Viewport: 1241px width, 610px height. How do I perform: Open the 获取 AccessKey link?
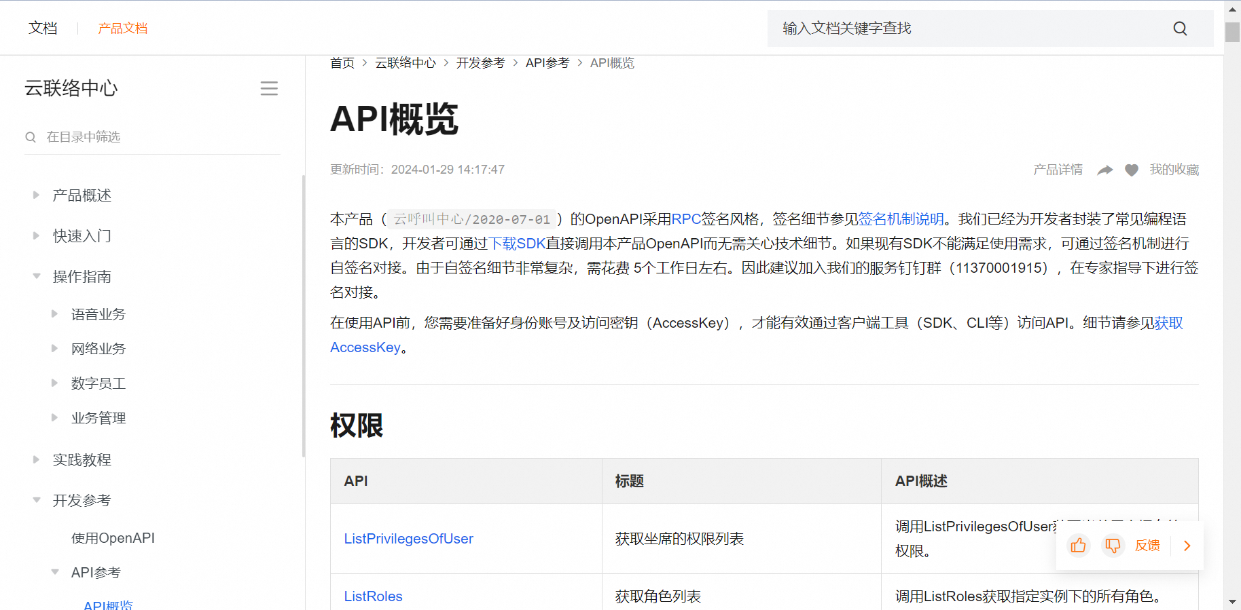click(x=1168, y=323)
